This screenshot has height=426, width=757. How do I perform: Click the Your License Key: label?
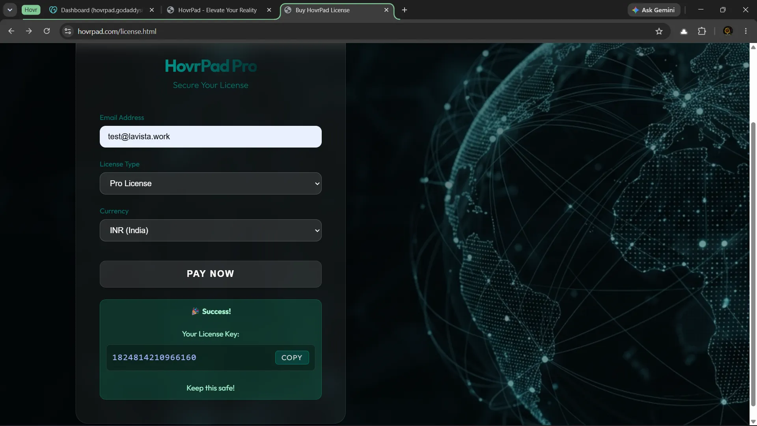[211, 334]
